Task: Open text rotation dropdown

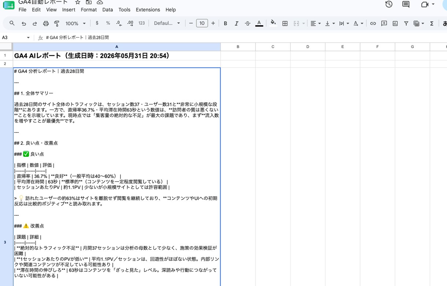Action: [x=358, y=23]
